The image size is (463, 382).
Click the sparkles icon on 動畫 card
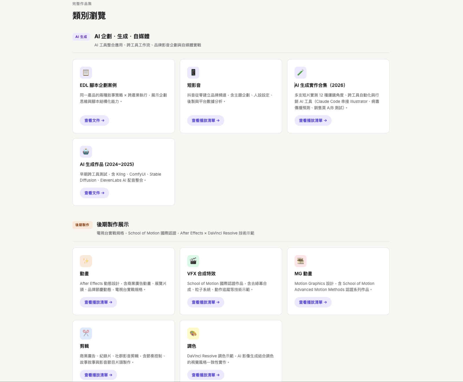tap(86, 261)
